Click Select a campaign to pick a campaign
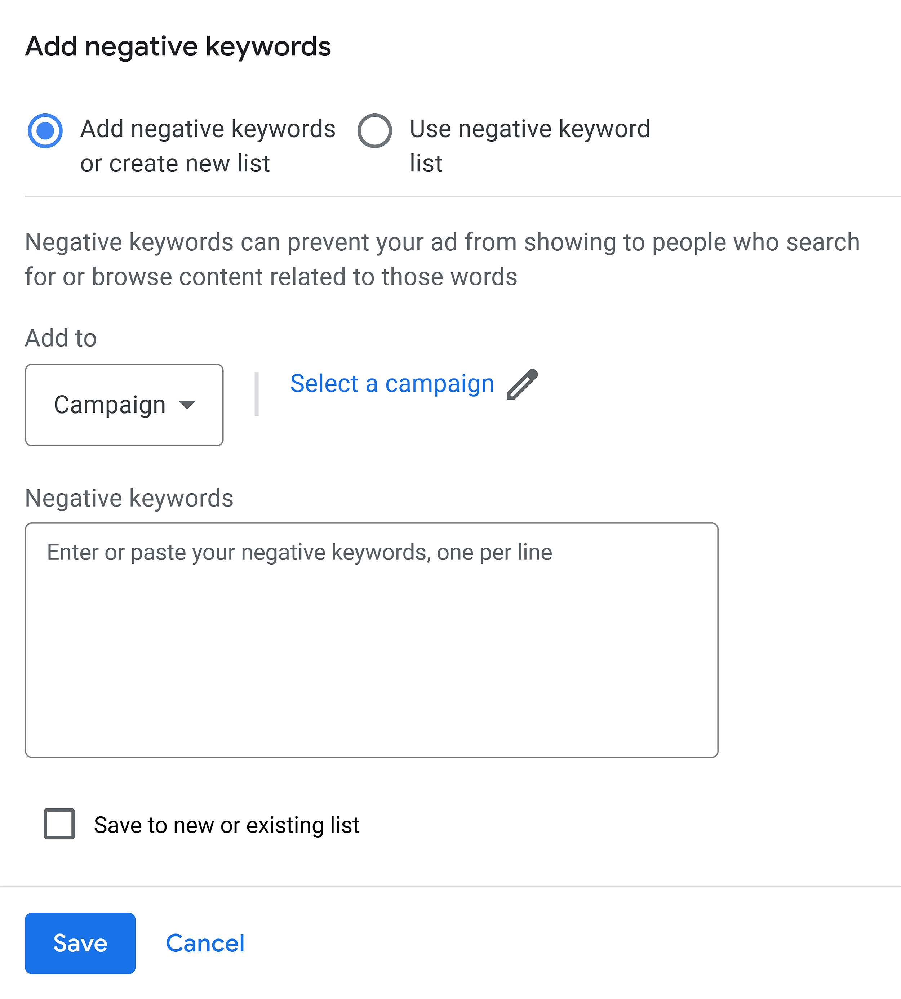This screenshot has width=901, height=999. (392, 383)
